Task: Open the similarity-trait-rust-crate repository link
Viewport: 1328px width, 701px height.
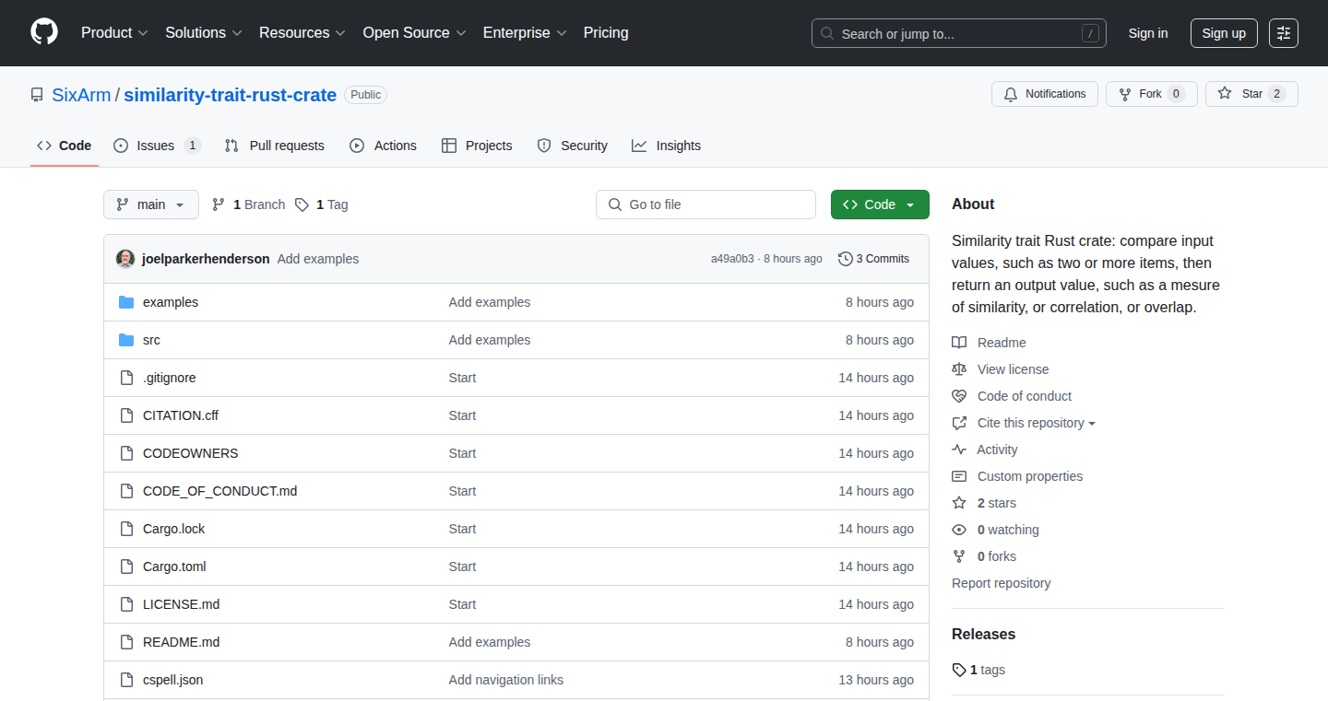Action: (231, 95)
